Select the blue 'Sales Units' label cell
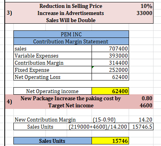 coord(53,141)
